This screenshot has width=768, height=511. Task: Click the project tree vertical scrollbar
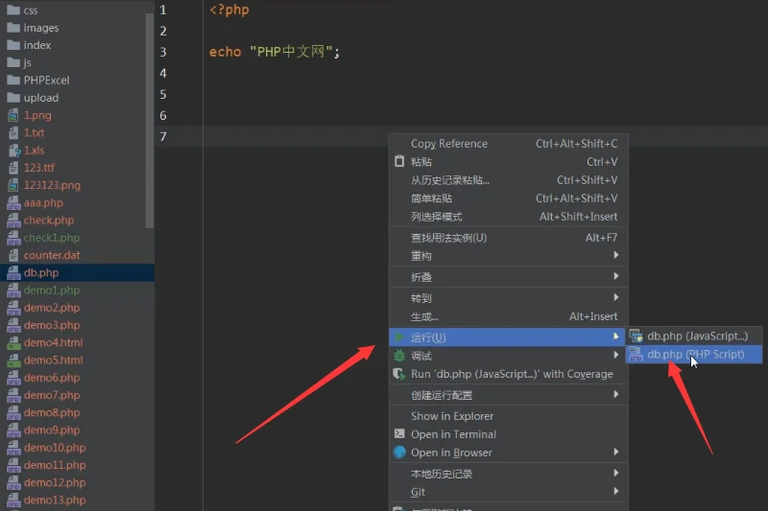pos(150,120)
